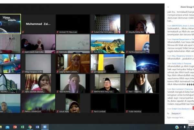
Task: Click muted mic icon on Rahmatia's tile
Action: tap(58, 52)
